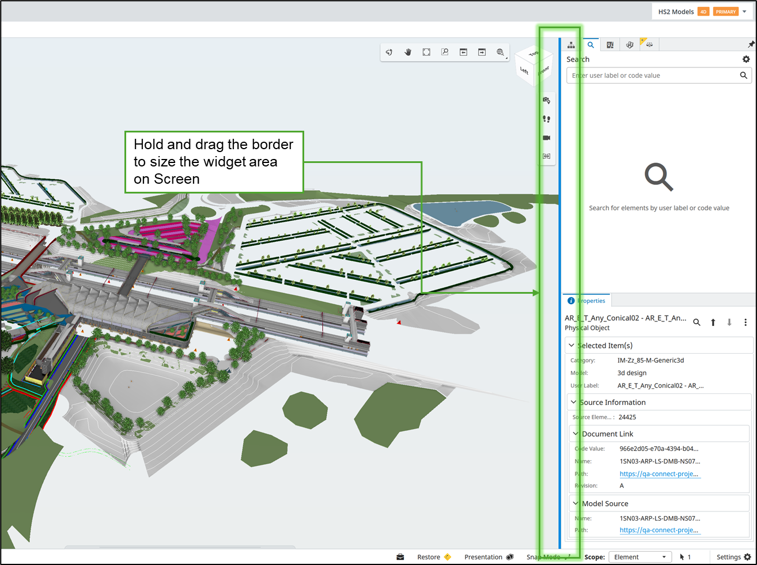The width and height of the screenshot is (757, 565).
Task: Open the Properties more options menu
Action: (745, 323)
